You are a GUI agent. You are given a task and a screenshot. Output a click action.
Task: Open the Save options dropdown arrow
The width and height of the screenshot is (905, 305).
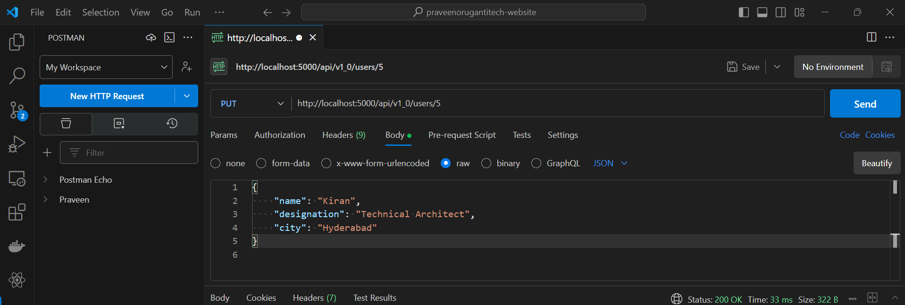tap(777, 67)
